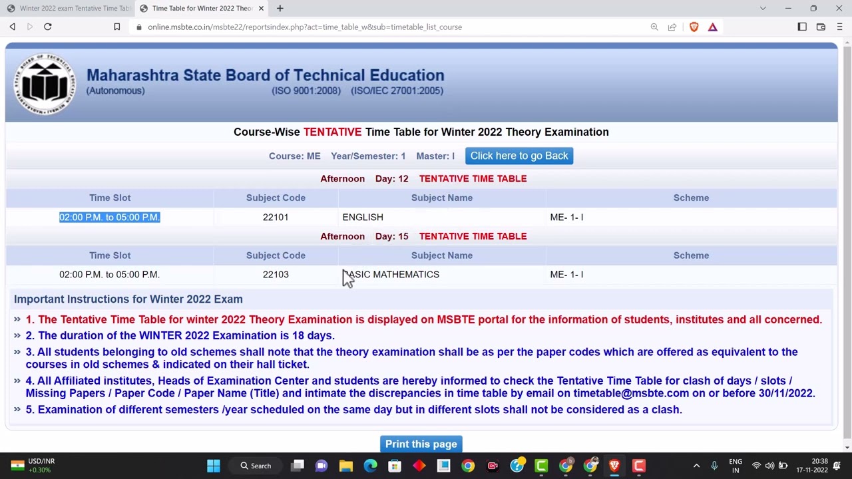Click the BASIC MATHEMATICS subject name
The height and width of the screenshot is (479, 852).
point(391,274)
